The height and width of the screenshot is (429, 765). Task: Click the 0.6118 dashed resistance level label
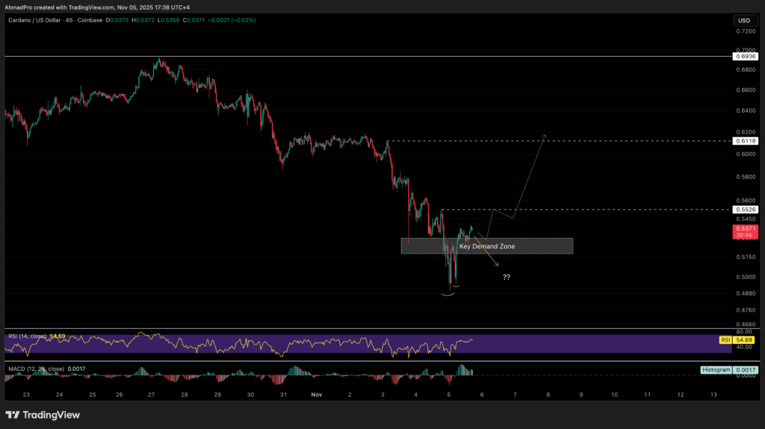pos(744,140)
